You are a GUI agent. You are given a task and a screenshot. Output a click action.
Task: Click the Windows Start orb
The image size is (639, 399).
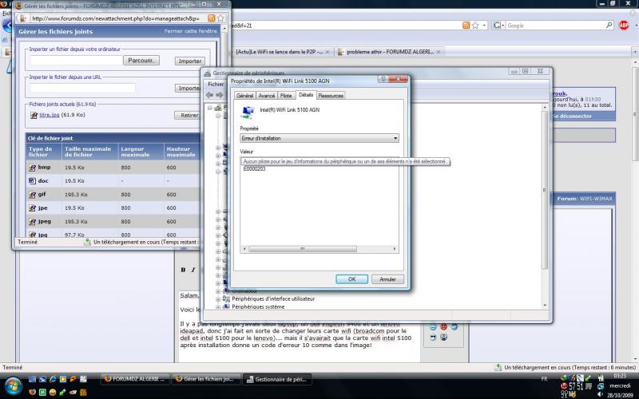12,385
